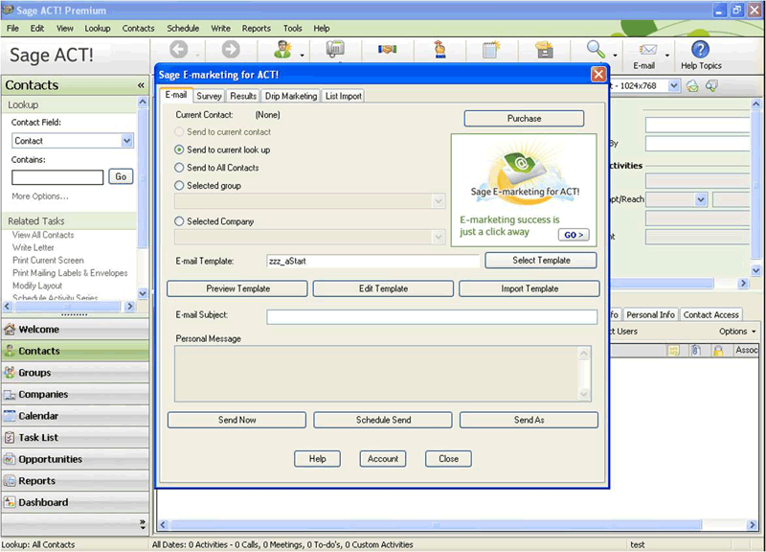Screen dimensions: 766x552
Task: Click the first icon right of layout dropdown
Action: [692, 86]
